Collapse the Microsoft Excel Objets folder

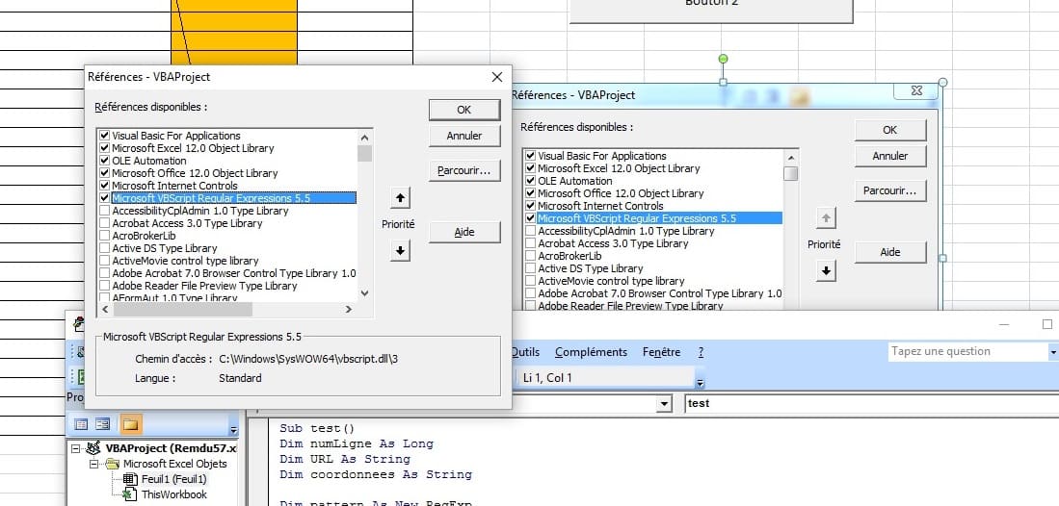95,464
